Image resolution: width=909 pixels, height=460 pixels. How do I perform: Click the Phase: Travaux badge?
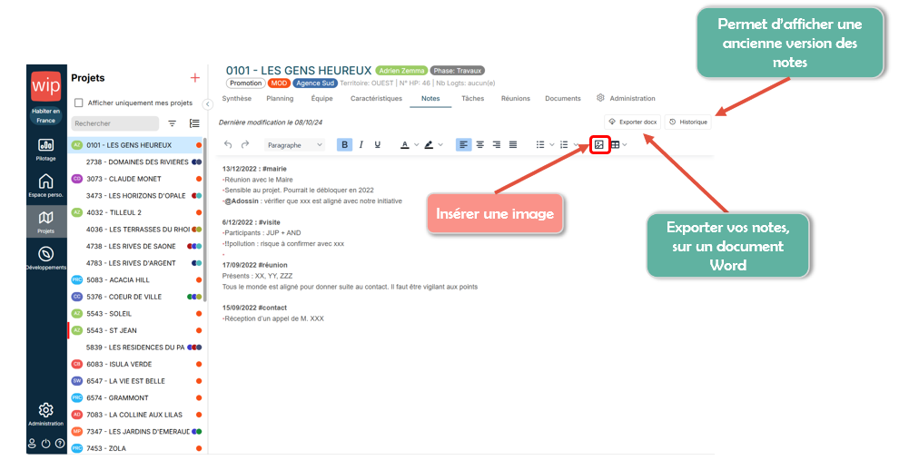coord(458,71)
